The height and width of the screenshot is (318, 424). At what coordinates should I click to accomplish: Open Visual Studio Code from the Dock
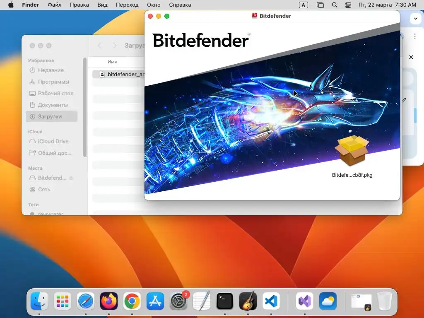(271, 301)
